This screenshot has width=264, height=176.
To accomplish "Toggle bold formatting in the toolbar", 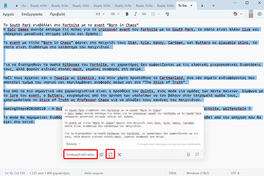I will (x=127, y=14).
